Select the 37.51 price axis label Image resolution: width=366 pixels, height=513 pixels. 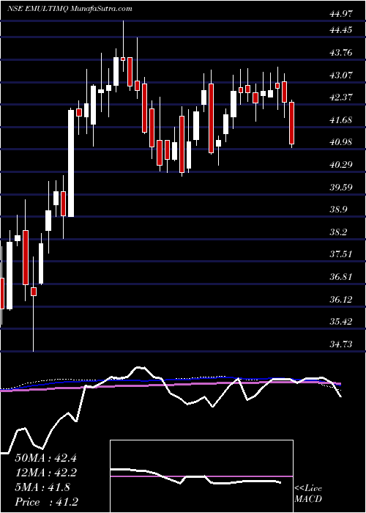click(341, 254)
